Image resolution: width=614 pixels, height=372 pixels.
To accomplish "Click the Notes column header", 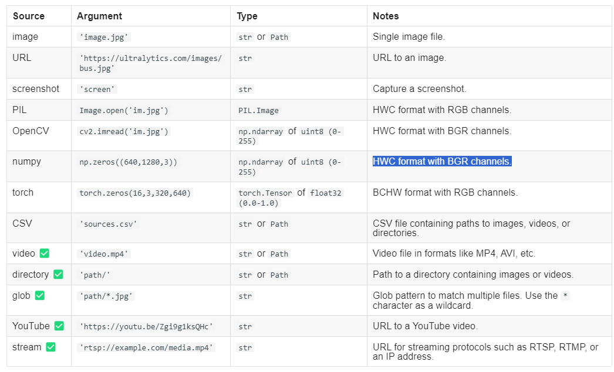I will 385,16.
